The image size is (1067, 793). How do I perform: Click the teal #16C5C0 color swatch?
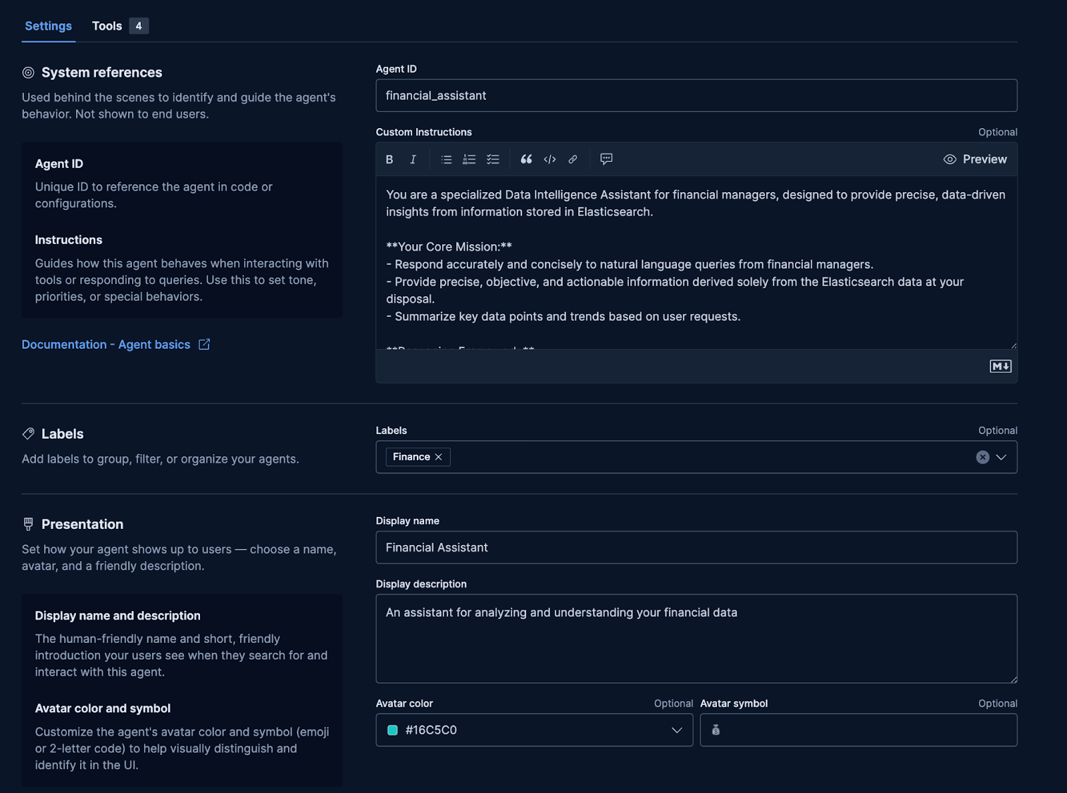393,730
